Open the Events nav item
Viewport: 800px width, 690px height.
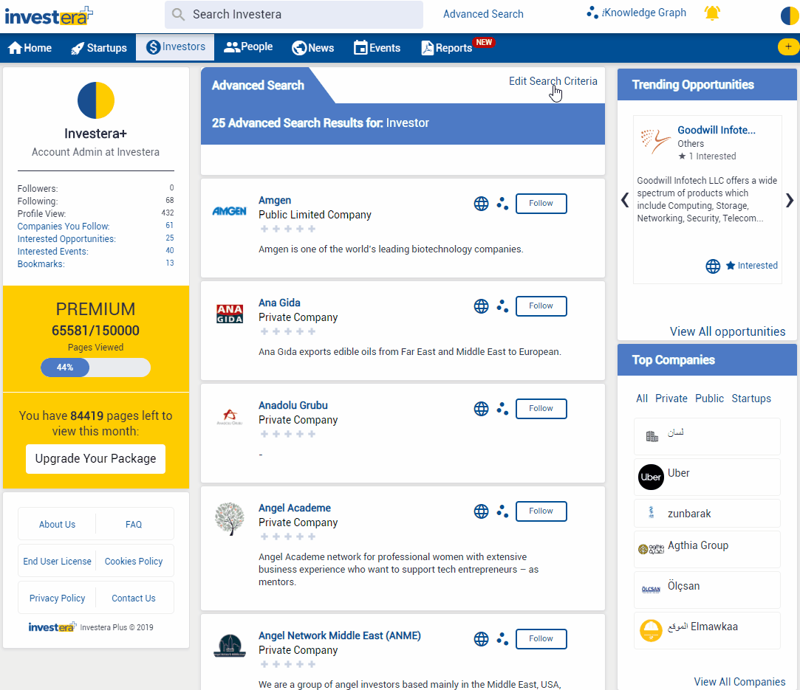pyautogui.click(x=377, y=48)
